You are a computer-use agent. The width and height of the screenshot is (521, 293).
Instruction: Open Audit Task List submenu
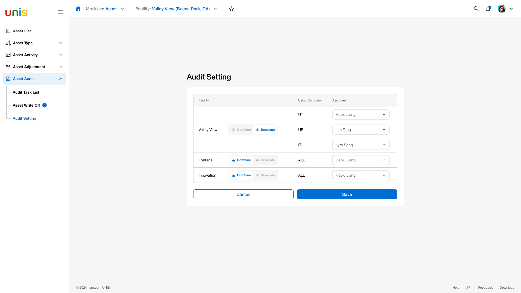pyautogui.click(x=26, y=92)
